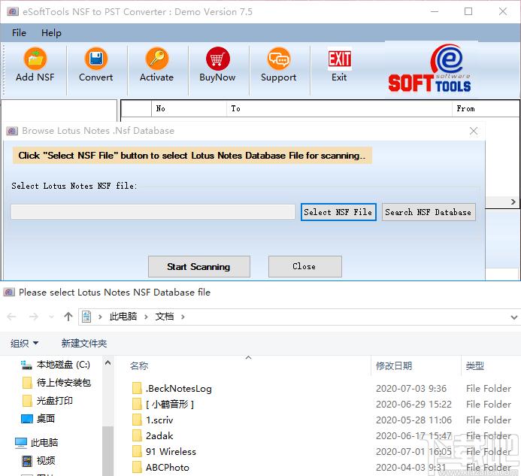Select the [ 小鹤音形 ] folder
The height and width of the screenshot is (476, 521).
point(170,405)
